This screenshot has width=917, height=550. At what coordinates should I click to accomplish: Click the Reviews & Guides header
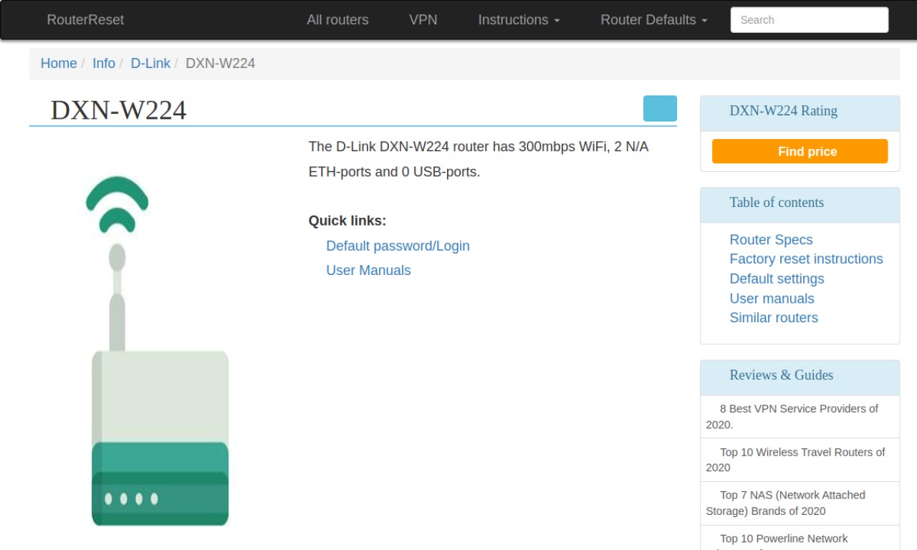coord(800,377)
